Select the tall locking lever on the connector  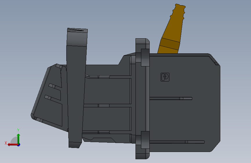76,87
